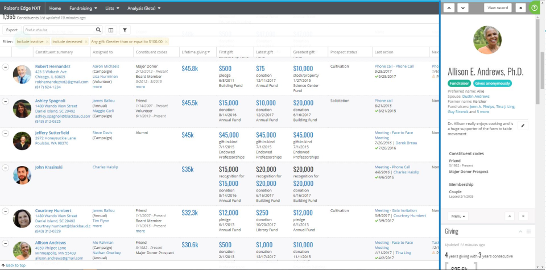The width and height of the screenshot is (546, 270).
Task: Remove the Any gift filter chip
Action: pyautogui.click(x=167, y=41)
